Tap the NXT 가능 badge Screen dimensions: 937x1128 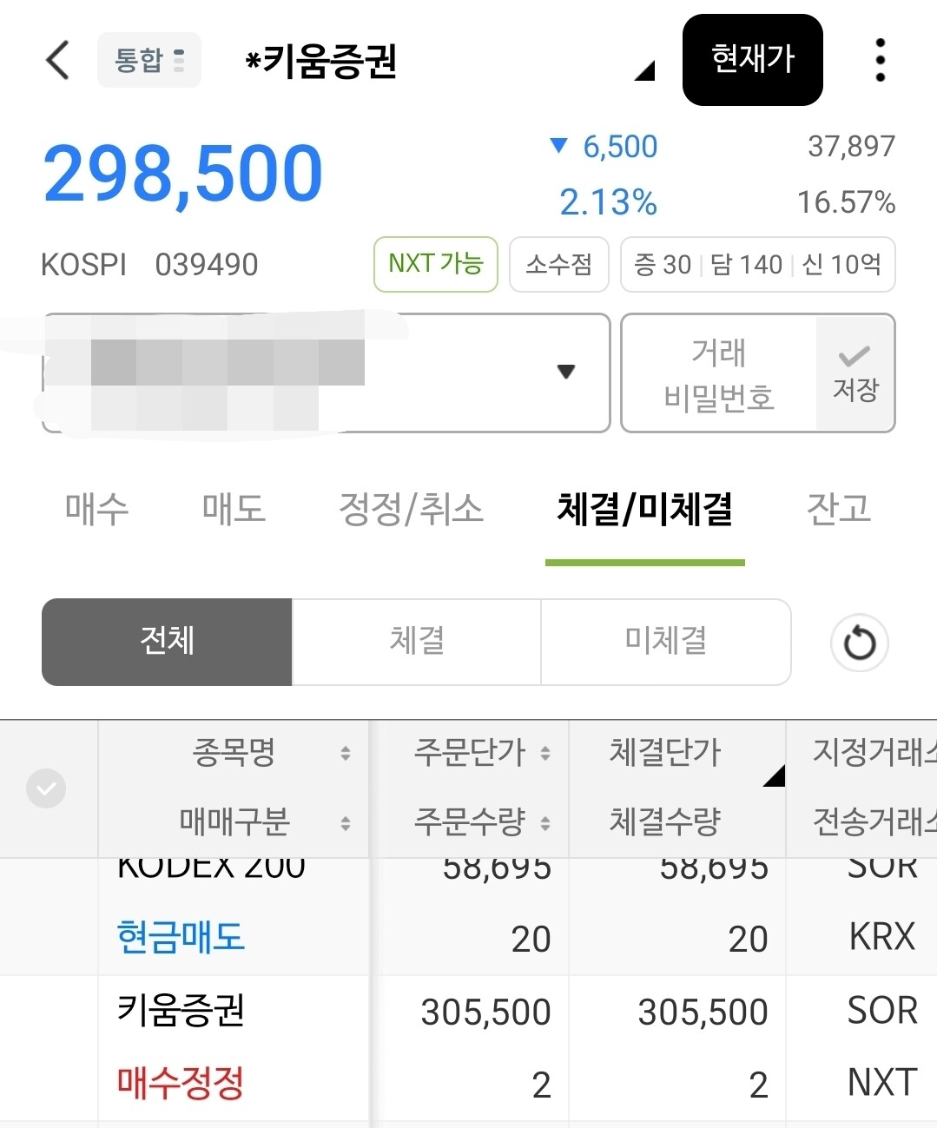pos(435,264)
